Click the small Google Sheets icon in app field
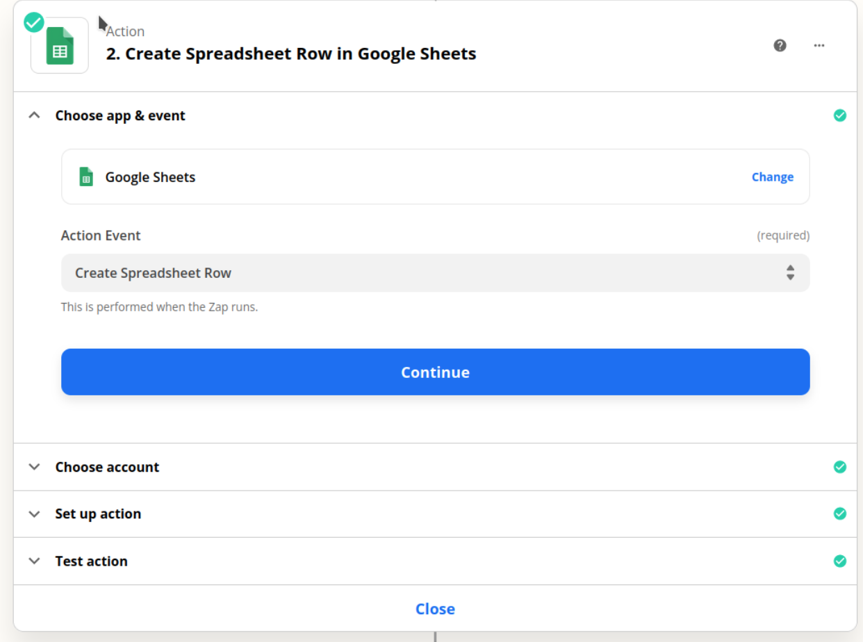The image size is (863, 642). point(86,177)
